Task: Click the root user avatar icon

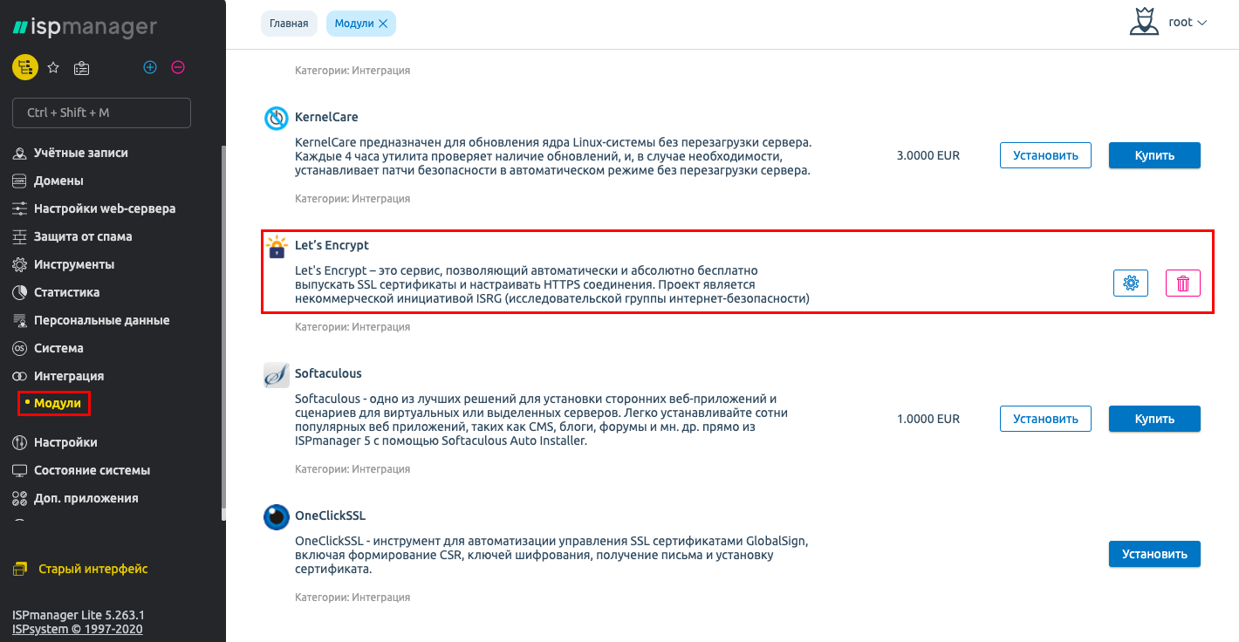Action: (1144, 23)
